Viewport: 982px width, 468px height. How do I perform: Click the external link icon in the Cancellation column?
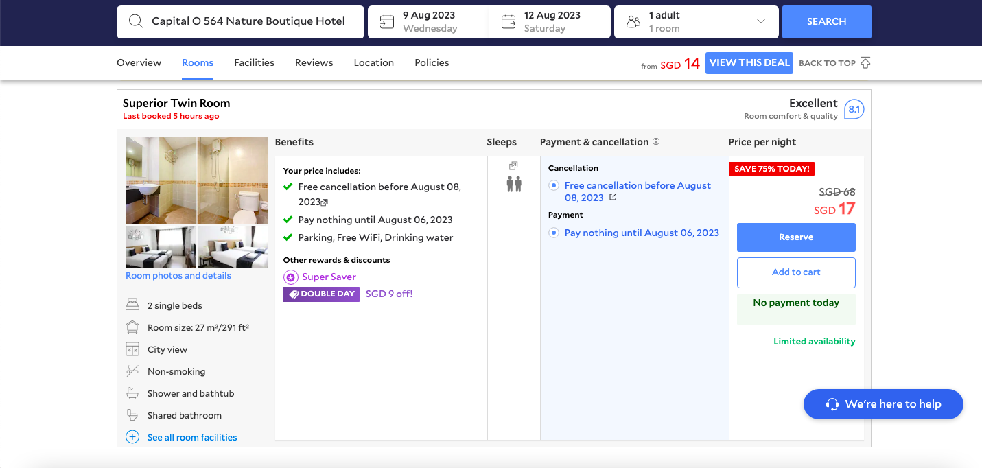point(613,198)
